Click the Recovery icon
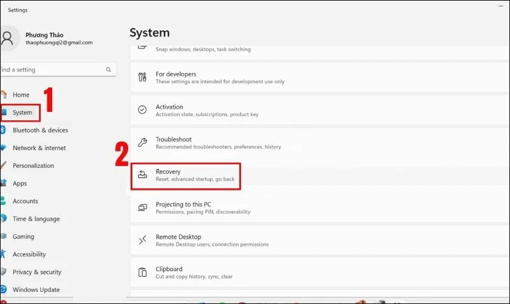 pos(143,176)
